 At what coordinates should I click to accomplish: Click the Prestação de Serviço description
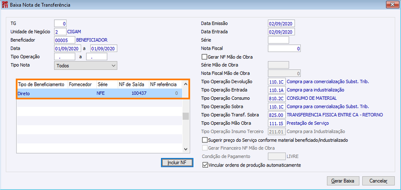[308, 123]
